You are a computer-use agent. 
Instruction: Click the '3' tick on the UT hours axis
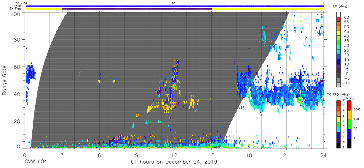tap(62, 155)
